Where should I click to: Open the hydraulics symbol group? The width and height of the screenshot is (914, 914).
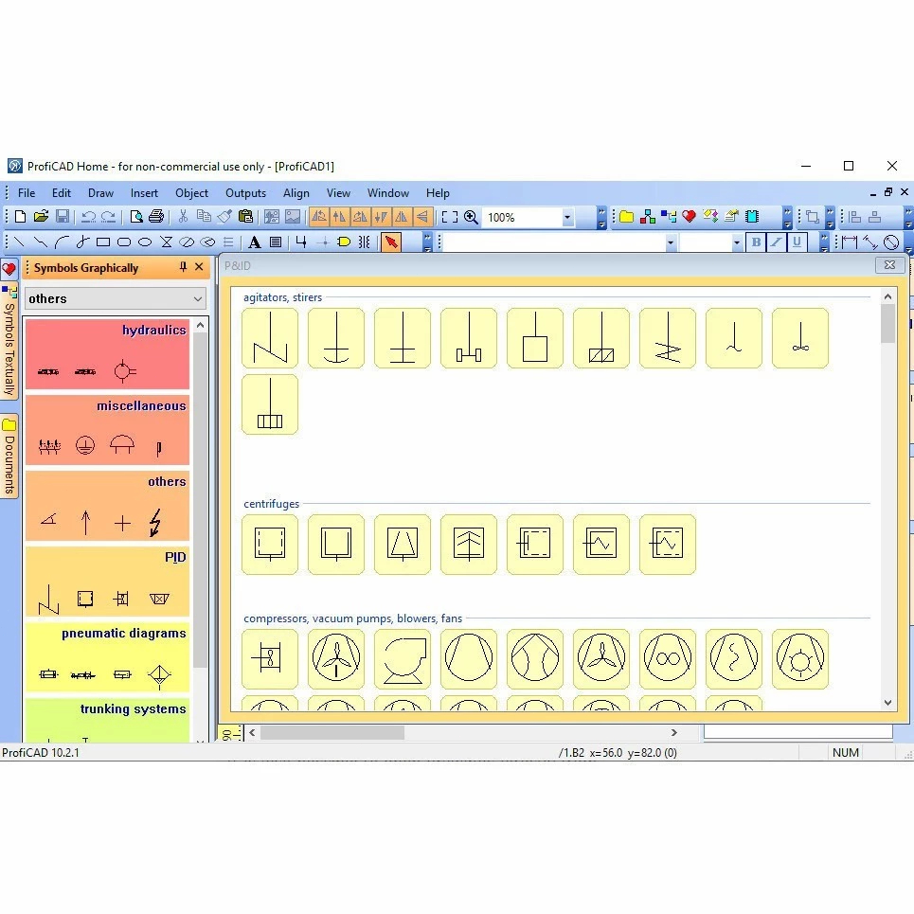pyautogui.click(x=107, y=354)
